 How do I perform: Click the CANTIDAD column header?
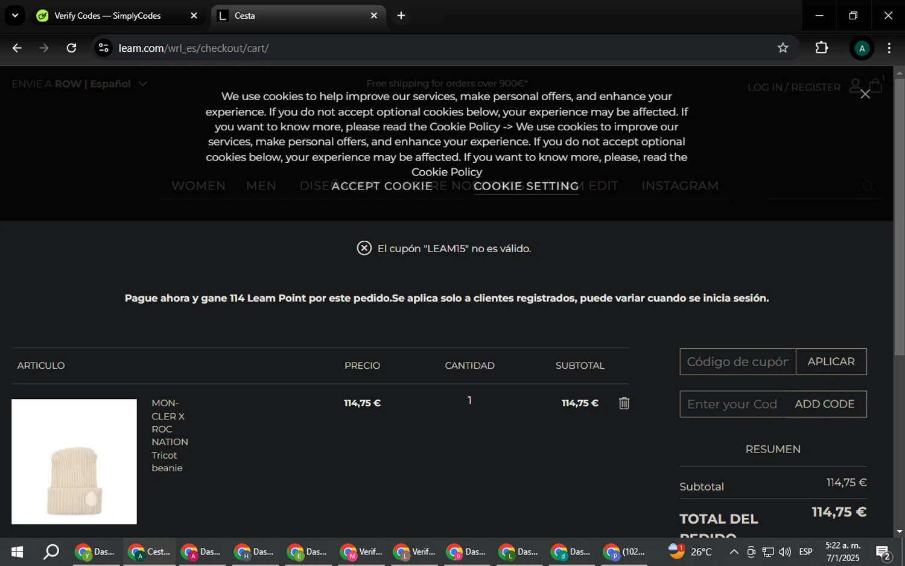[469, 366]
